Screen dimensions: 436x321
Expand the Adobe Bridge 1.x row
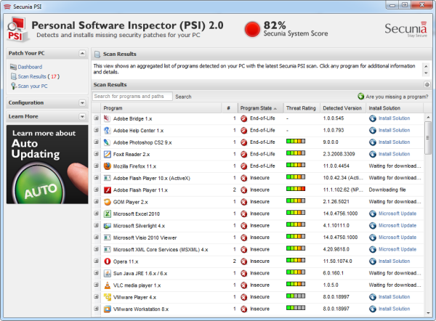click(x=96, y=118)
